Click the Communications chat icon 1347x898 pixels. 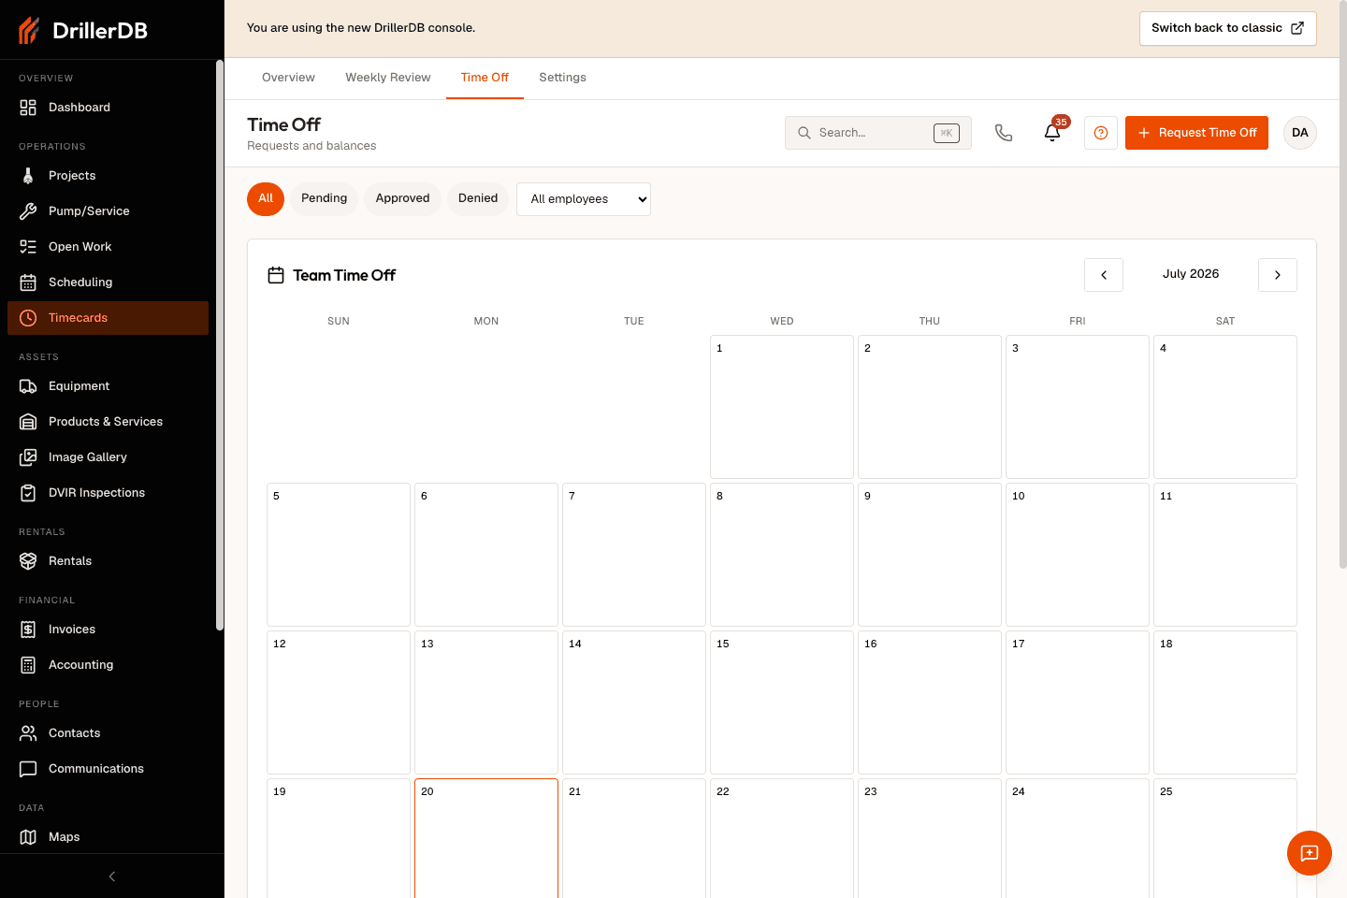[28, 769]
